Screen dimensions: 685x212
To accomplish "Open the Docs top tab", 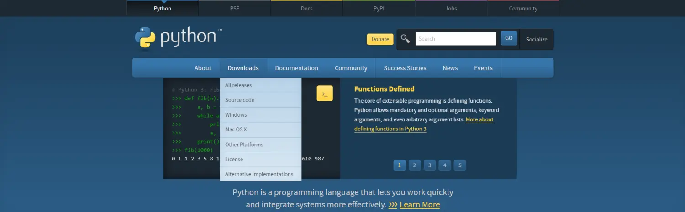I will [x=307, y=8].
